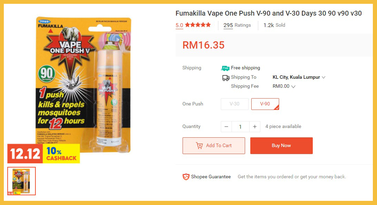Increase quantity with the plus button
The height and width of the screenshot is (205, 377).
[x=254, y=127]
